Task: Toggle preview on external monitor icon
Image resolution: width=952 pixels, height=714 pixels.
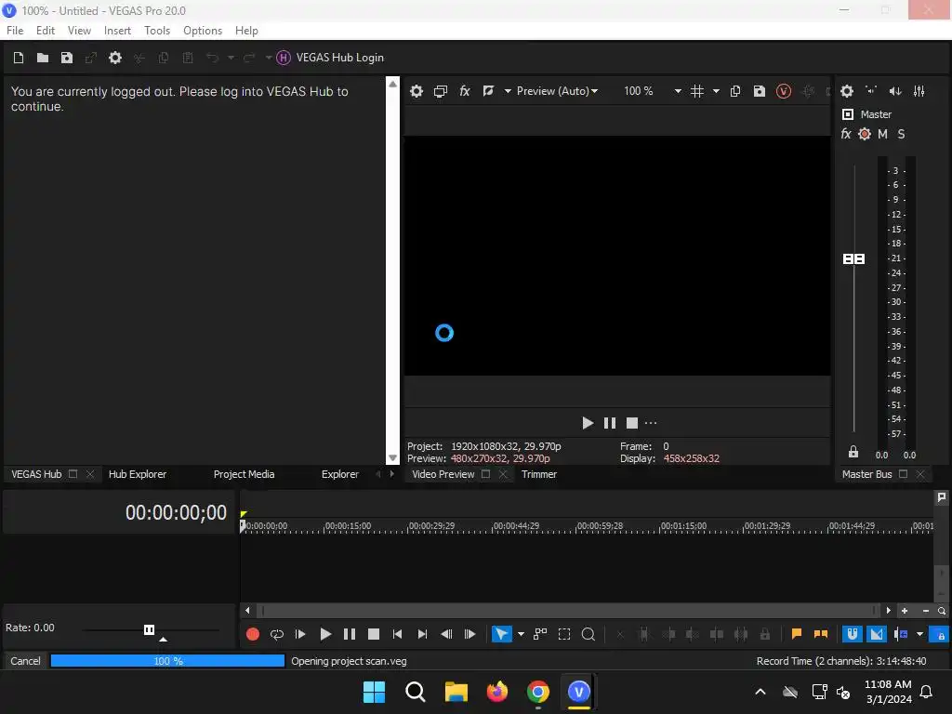Action: 440,91
